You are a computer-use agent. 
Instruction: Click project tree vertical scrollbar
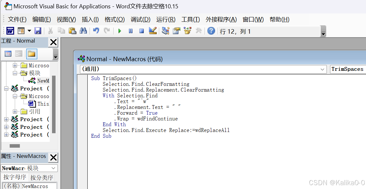click(x=54, y=104)
